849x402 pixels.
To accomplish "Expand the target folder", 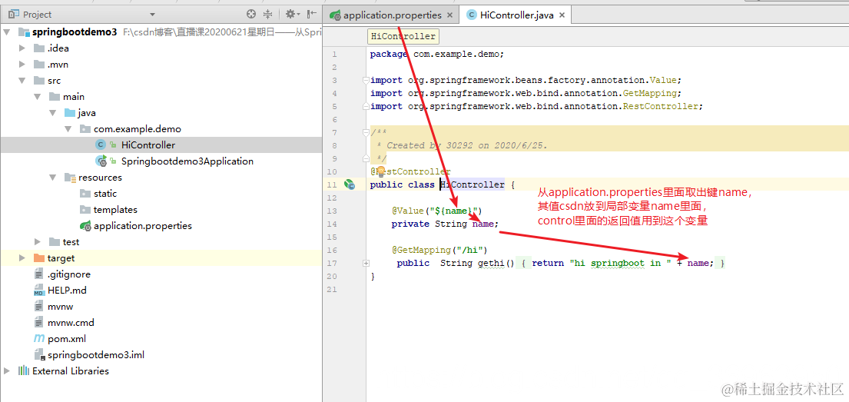I will [22, 258].
